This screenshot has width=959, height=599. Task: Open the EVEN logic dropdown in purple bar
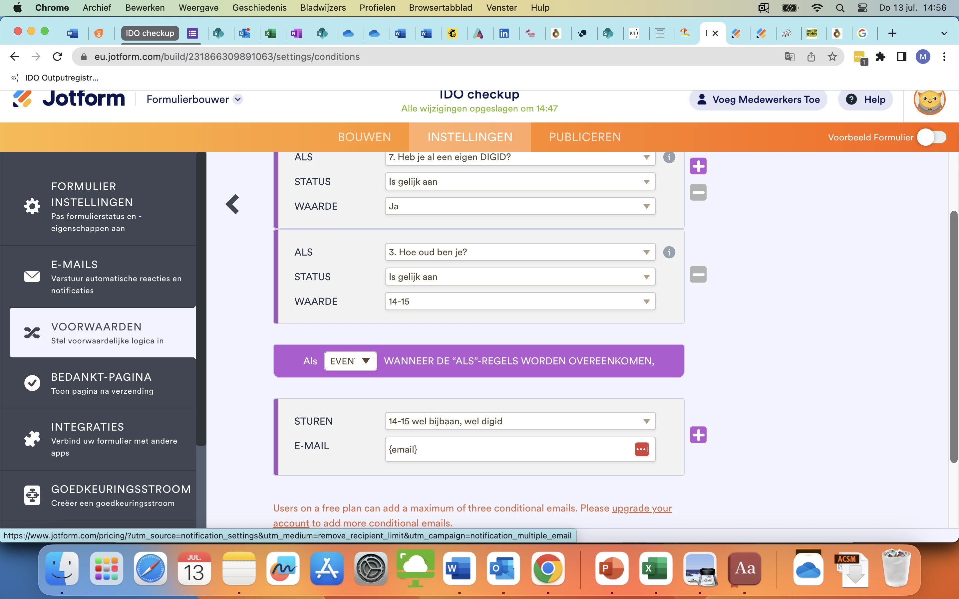[x=350, y=361]
